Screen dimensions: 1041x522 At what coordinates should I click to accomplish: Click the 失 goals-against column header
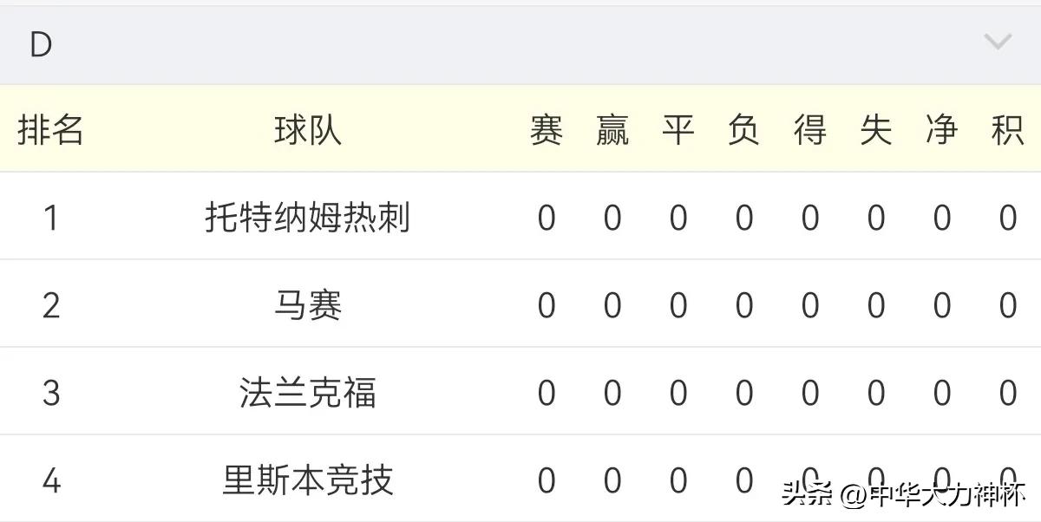(876, 128)
